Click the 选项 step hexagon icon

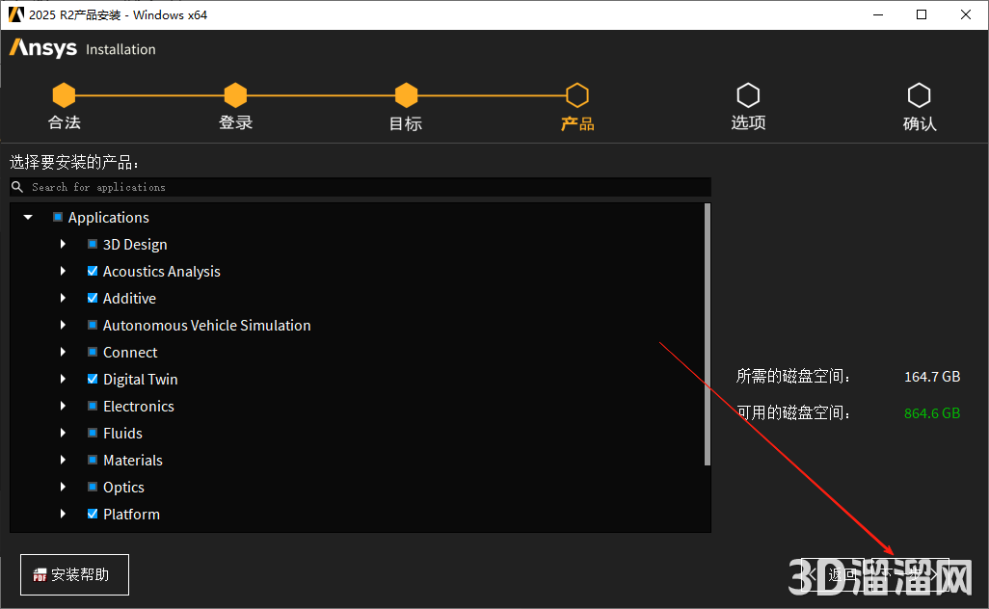tap(748, 95)
